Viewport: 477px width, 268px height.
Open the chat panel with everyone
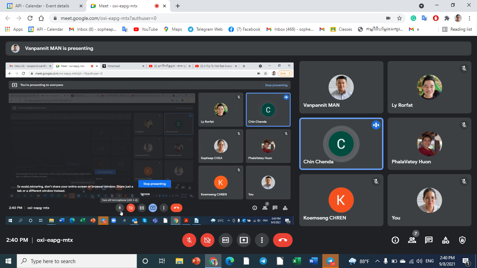tap(429, 240)
